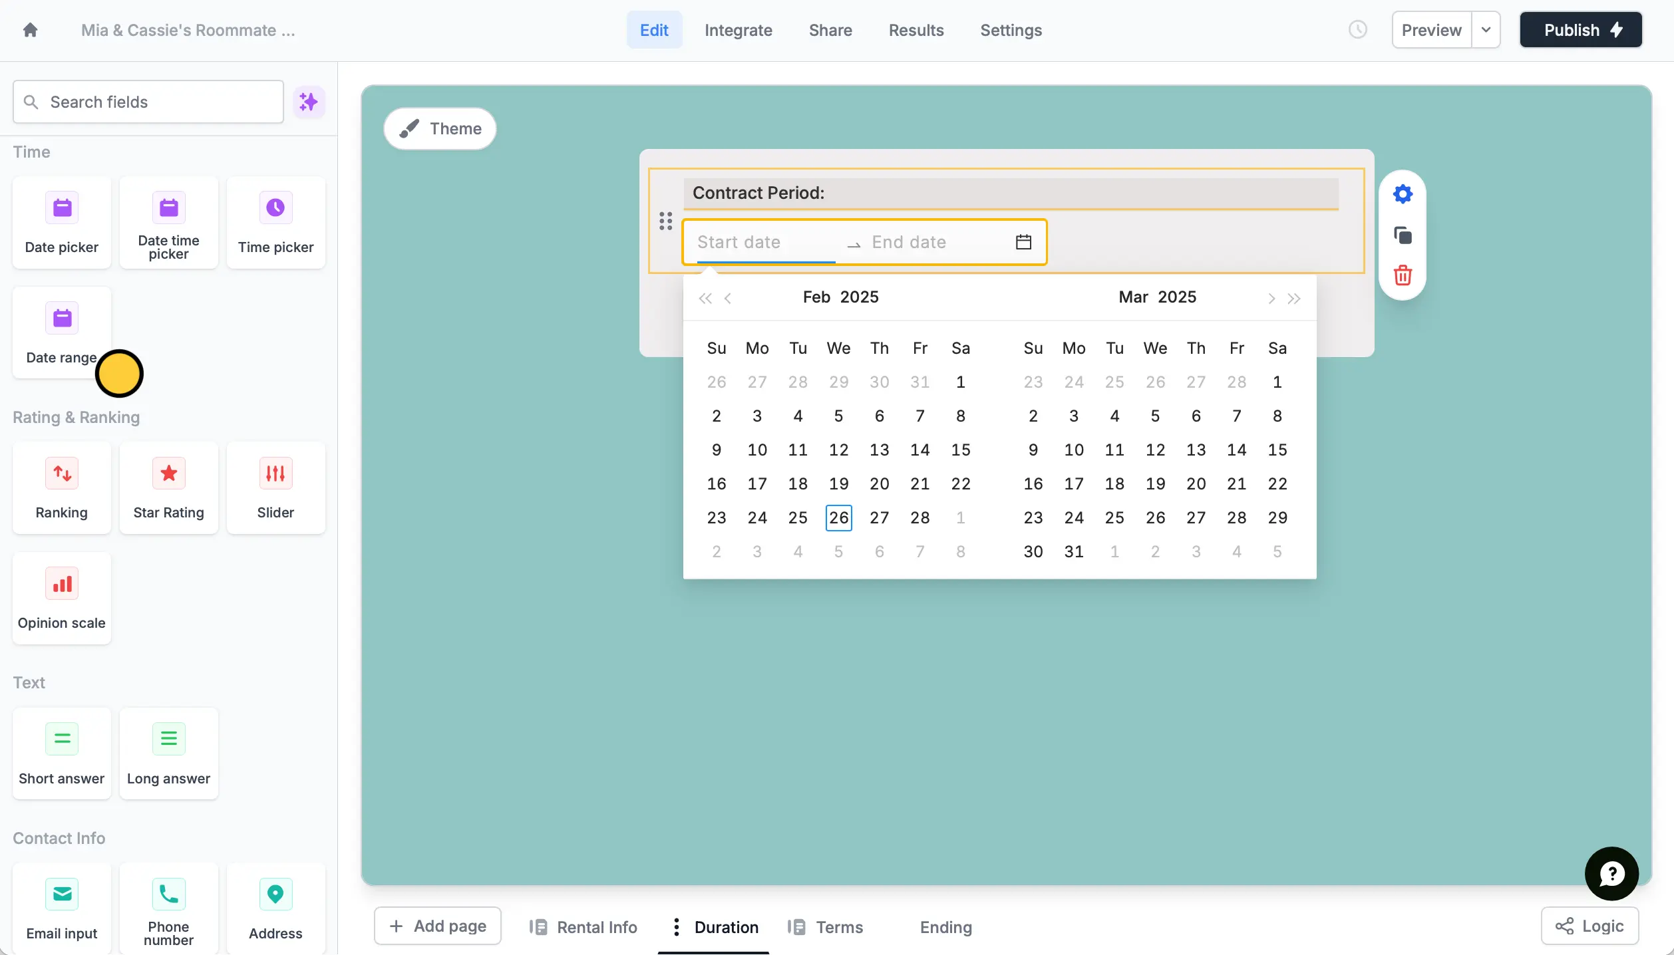Open the Terms page tab

[825, 927]
